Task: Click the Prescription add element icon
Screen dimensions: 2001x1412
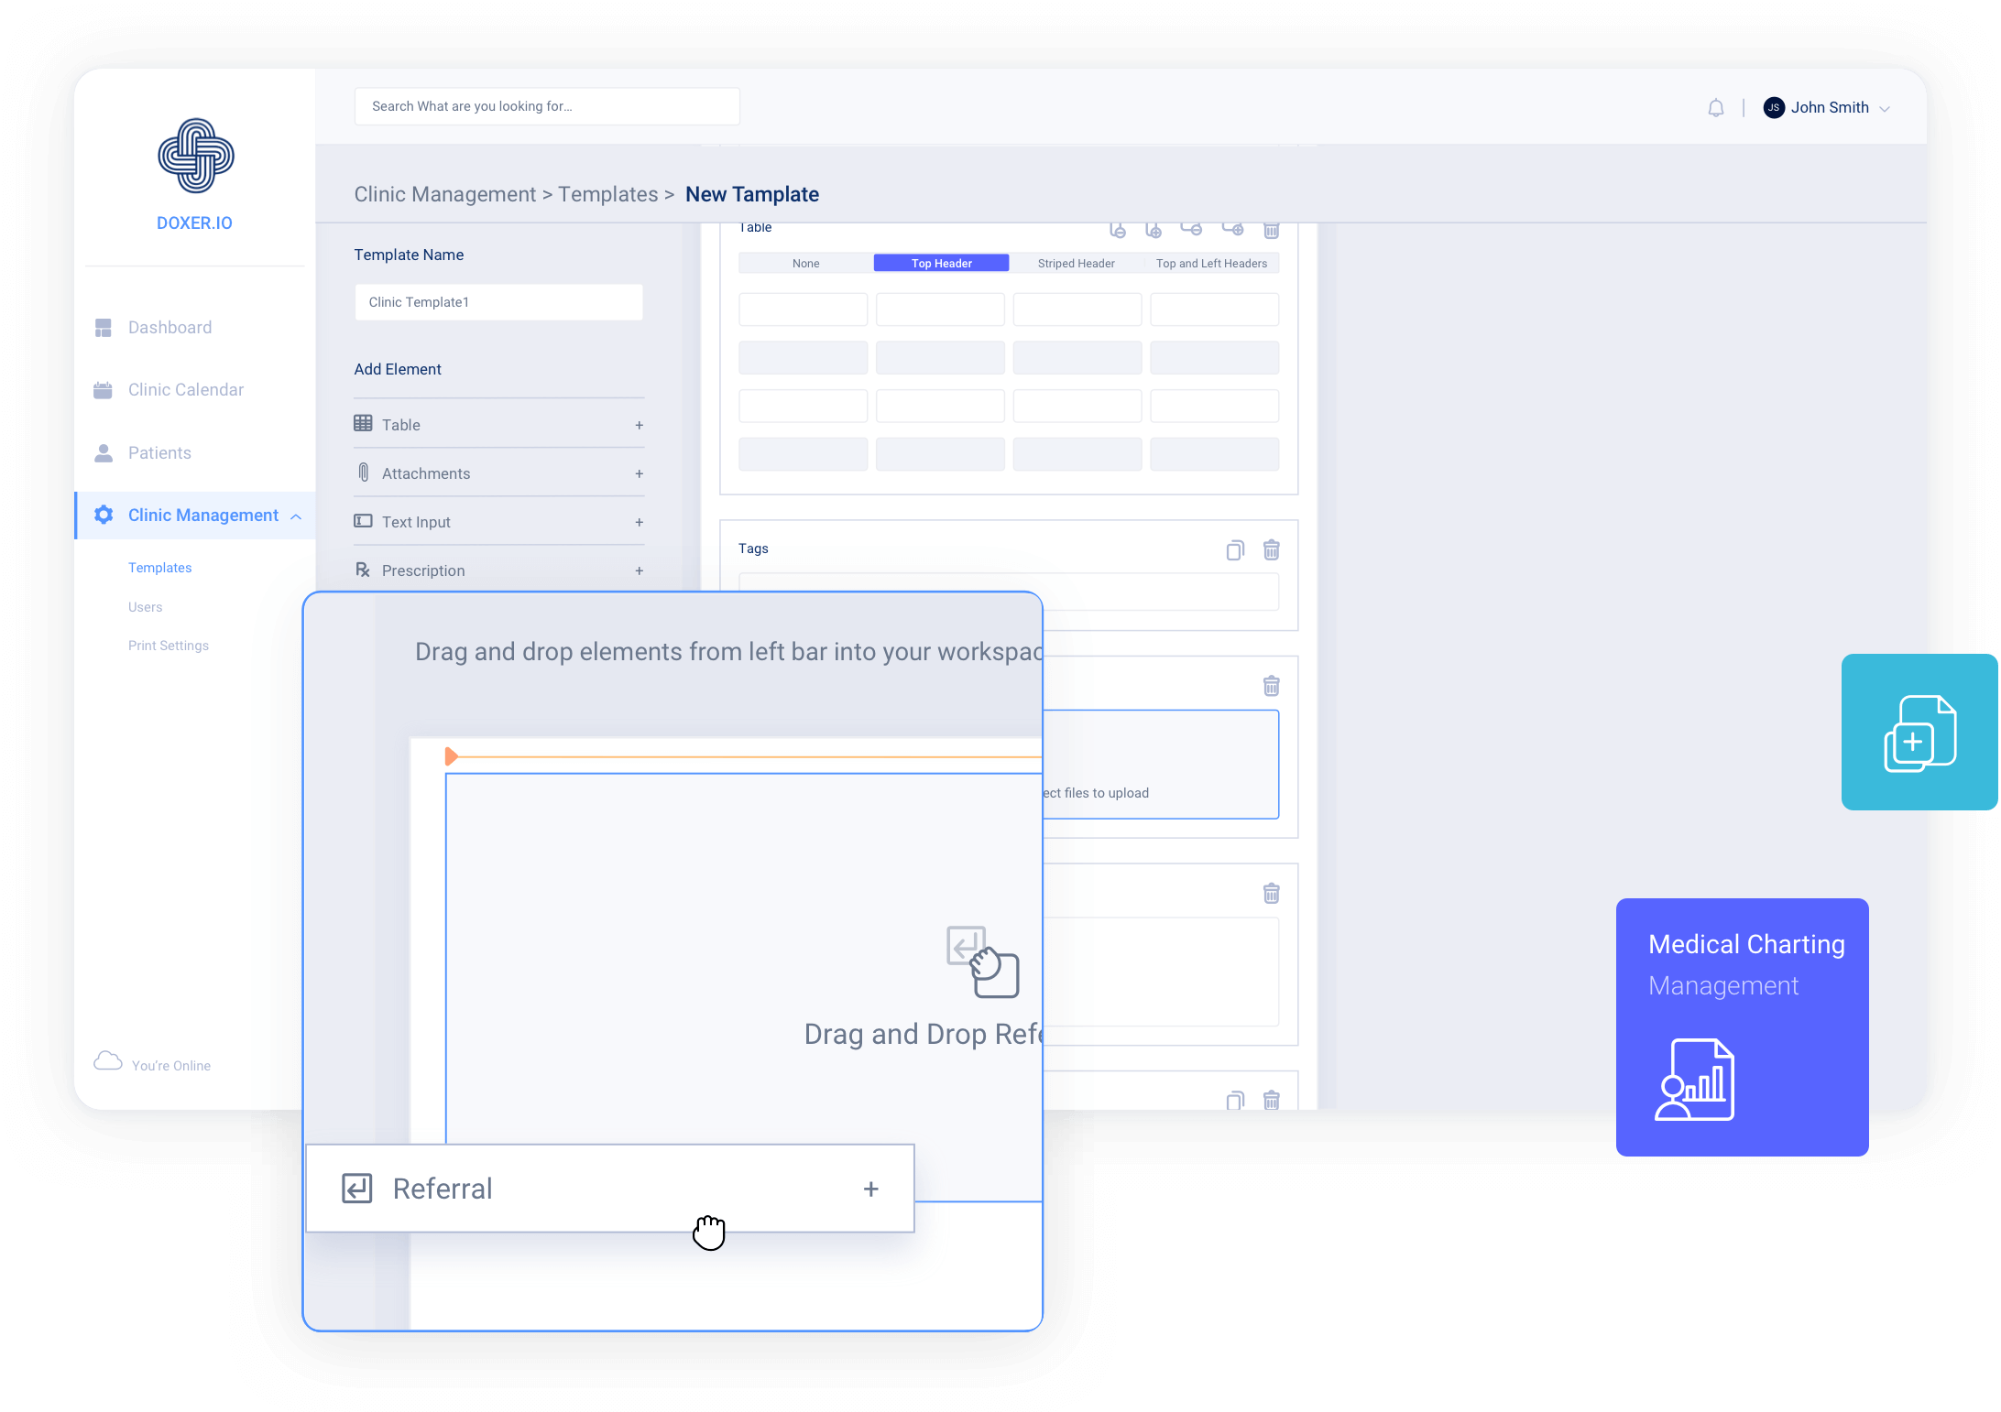Action: (x=640, y=570)
